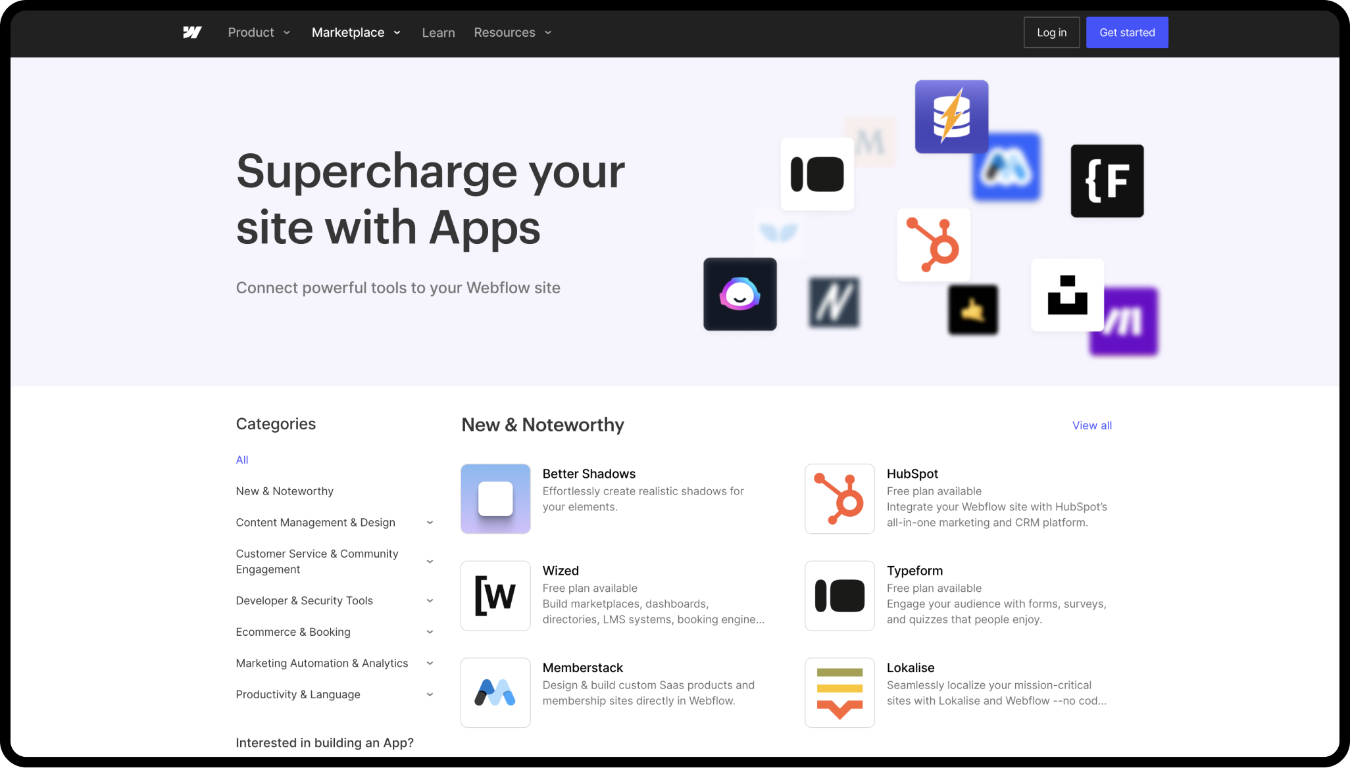The width and height of the screenshot is (1350, 768).
Task: Open the Wized title link
Action: (561, 571)
